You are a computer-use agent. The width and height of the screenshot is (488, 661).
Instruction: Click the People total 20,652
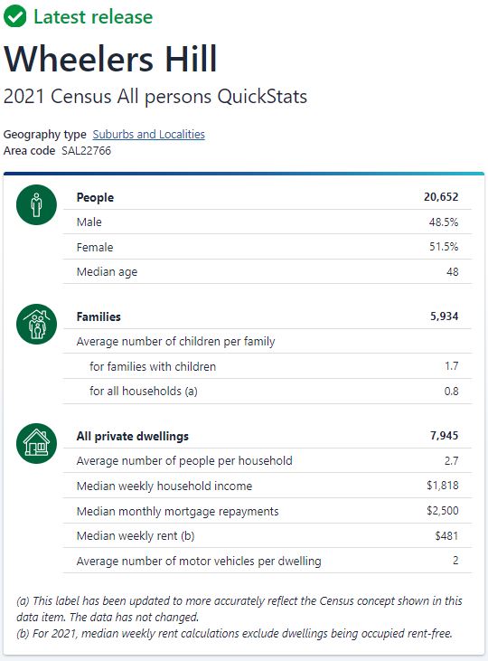[x=441, y=197]
